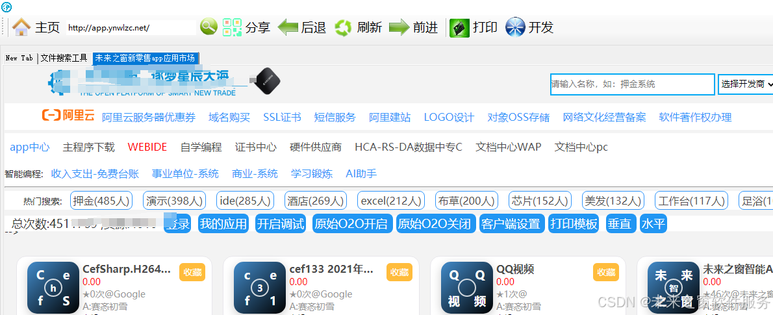Select hot search tag 酒店(269人)
Viewport: 773px width, 315px height.
click(316, 201)
